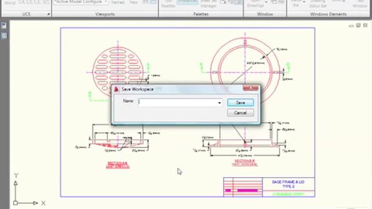Open the UCS panel dialog launcher arrow
The width and height of the screenshot is (372, 209).
pos(48,14)
